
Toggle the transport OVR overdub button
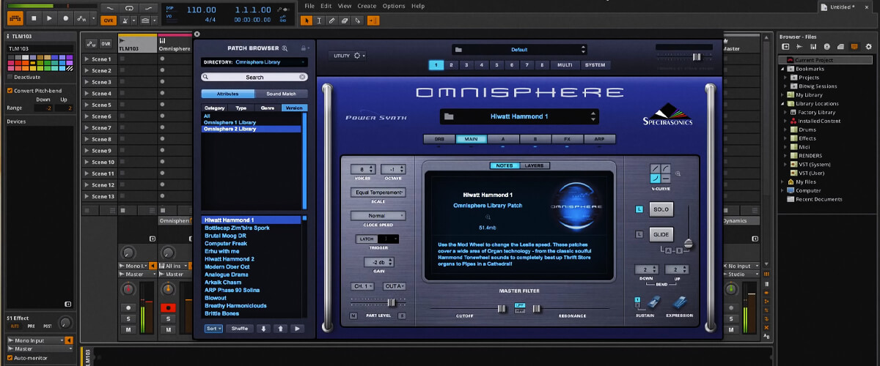click(x=109, y=20)
